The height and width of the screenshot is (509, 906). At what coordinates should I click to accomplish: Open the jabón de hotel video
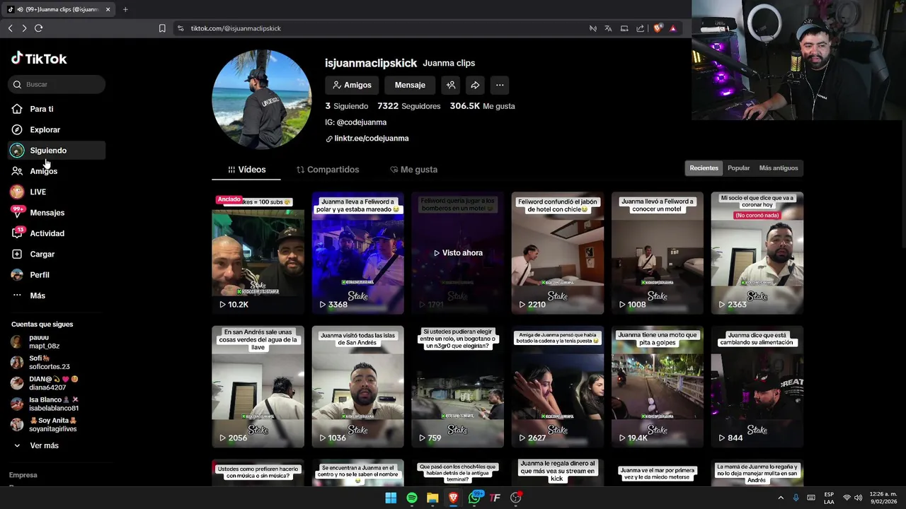tap(558, 253)
